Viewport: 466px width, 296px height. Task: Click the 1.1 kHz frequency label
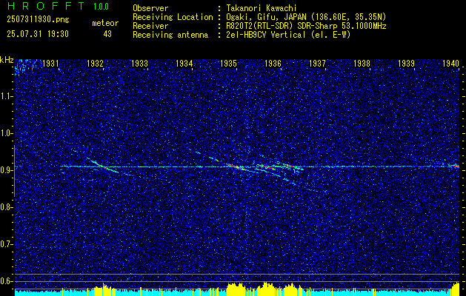(6, 96)
